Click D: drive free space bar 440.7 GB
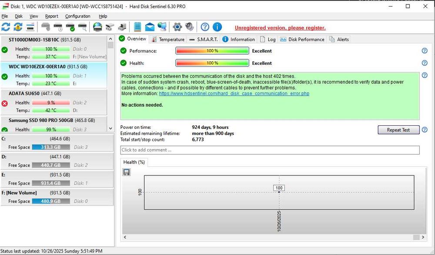This screenshot has height=255, width=435. 51,165
